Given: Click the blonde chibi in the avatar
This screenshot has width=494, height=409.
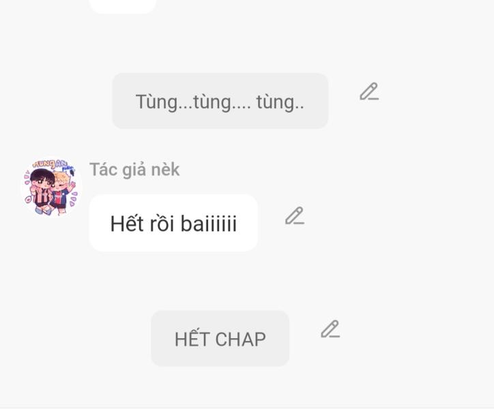Looking at the screenshot, I should click(61, 192).
